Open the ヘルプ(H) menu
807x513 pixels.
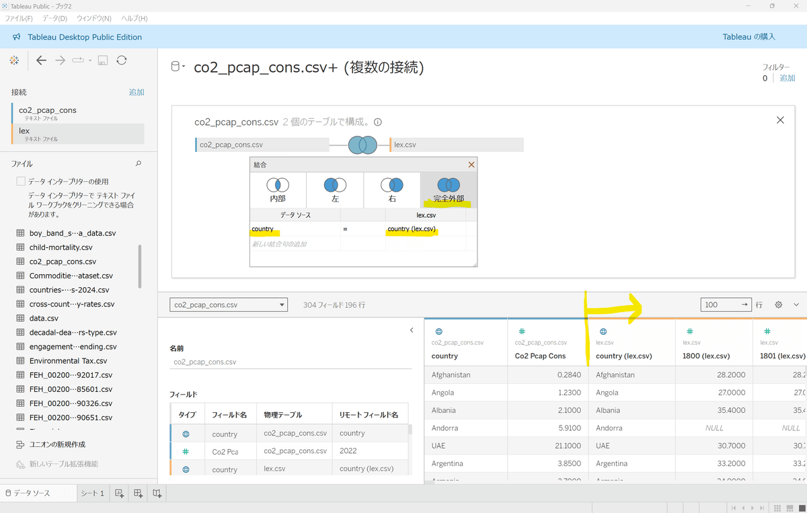(x=134, y=18)
